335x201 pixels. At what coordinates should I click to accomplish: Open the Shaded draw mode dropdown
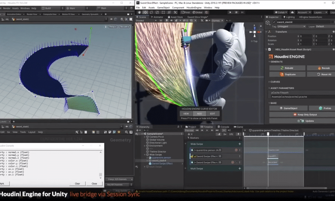[x=146, y=20]
